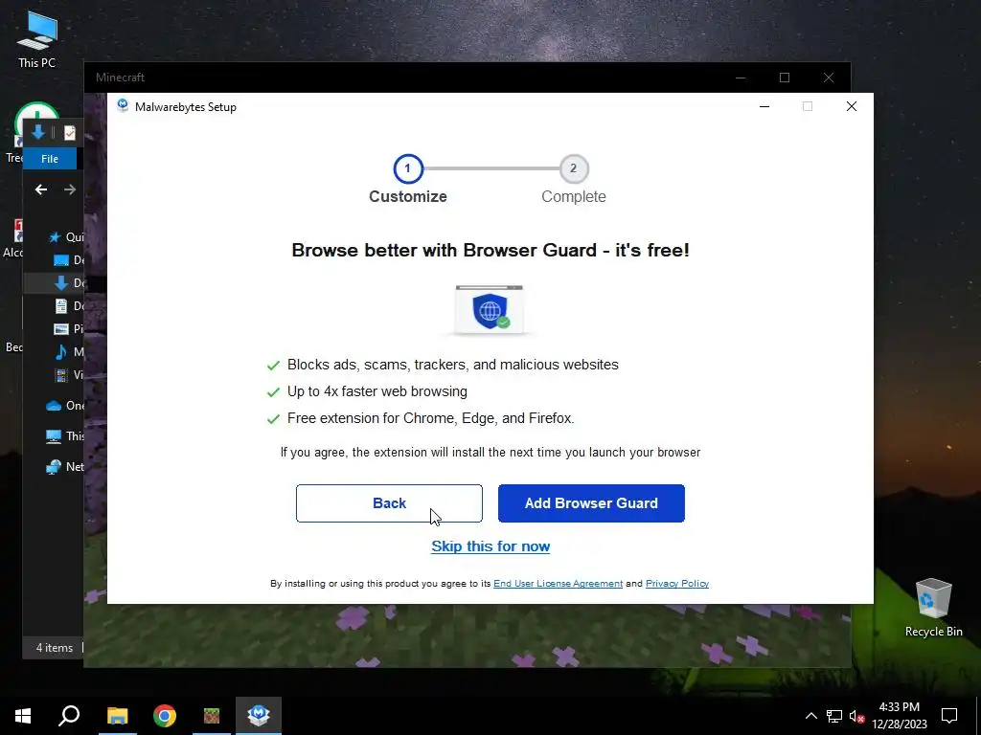Minimize the Malwarebytes Setup window
This screenshot has height=735, width=981.
[764, 106]
